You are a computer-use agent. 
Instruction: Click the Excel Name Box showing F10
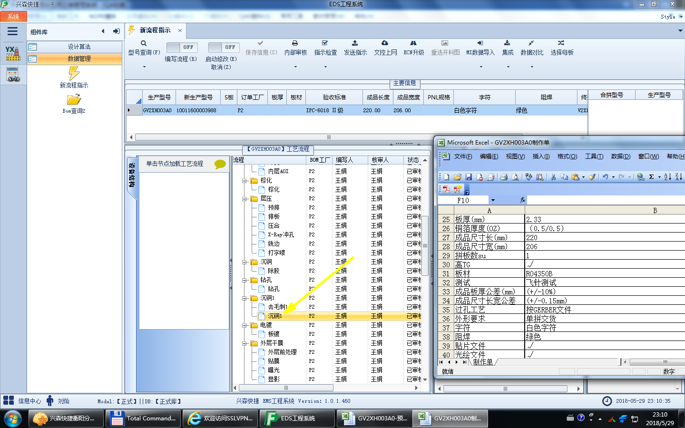click(x=463, y=200)
